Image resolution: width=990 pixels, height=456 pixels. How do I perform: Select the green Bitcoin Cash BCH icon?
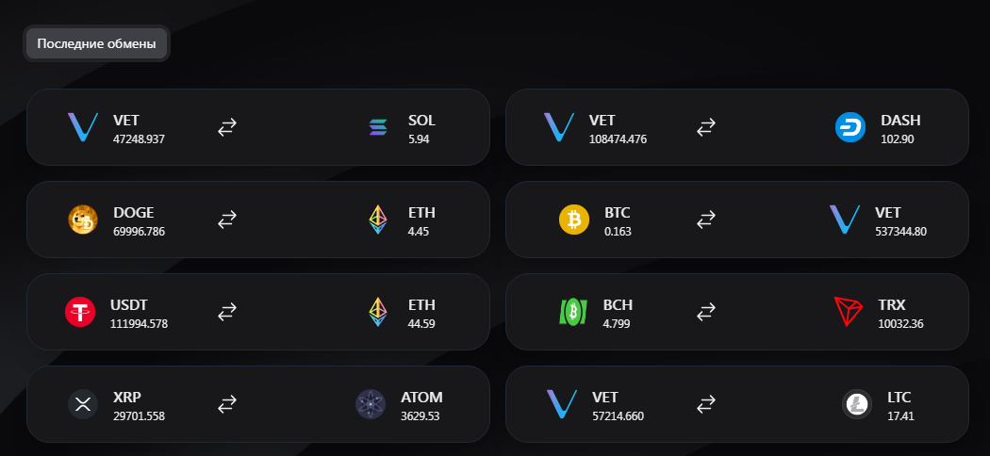click(573, 312)
